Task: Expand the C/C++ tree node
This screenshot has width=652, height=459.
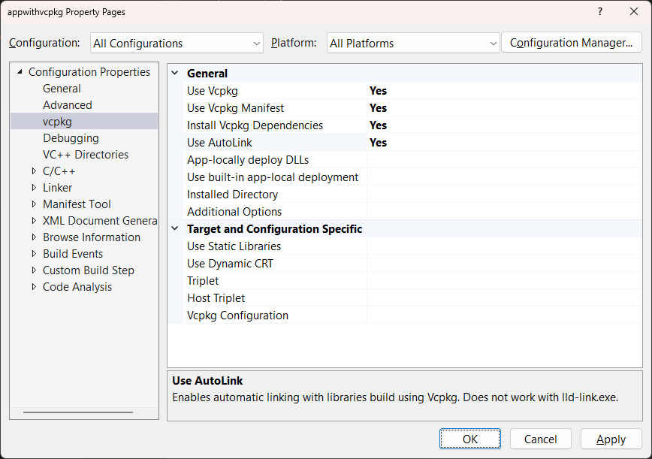Action: 34,171
